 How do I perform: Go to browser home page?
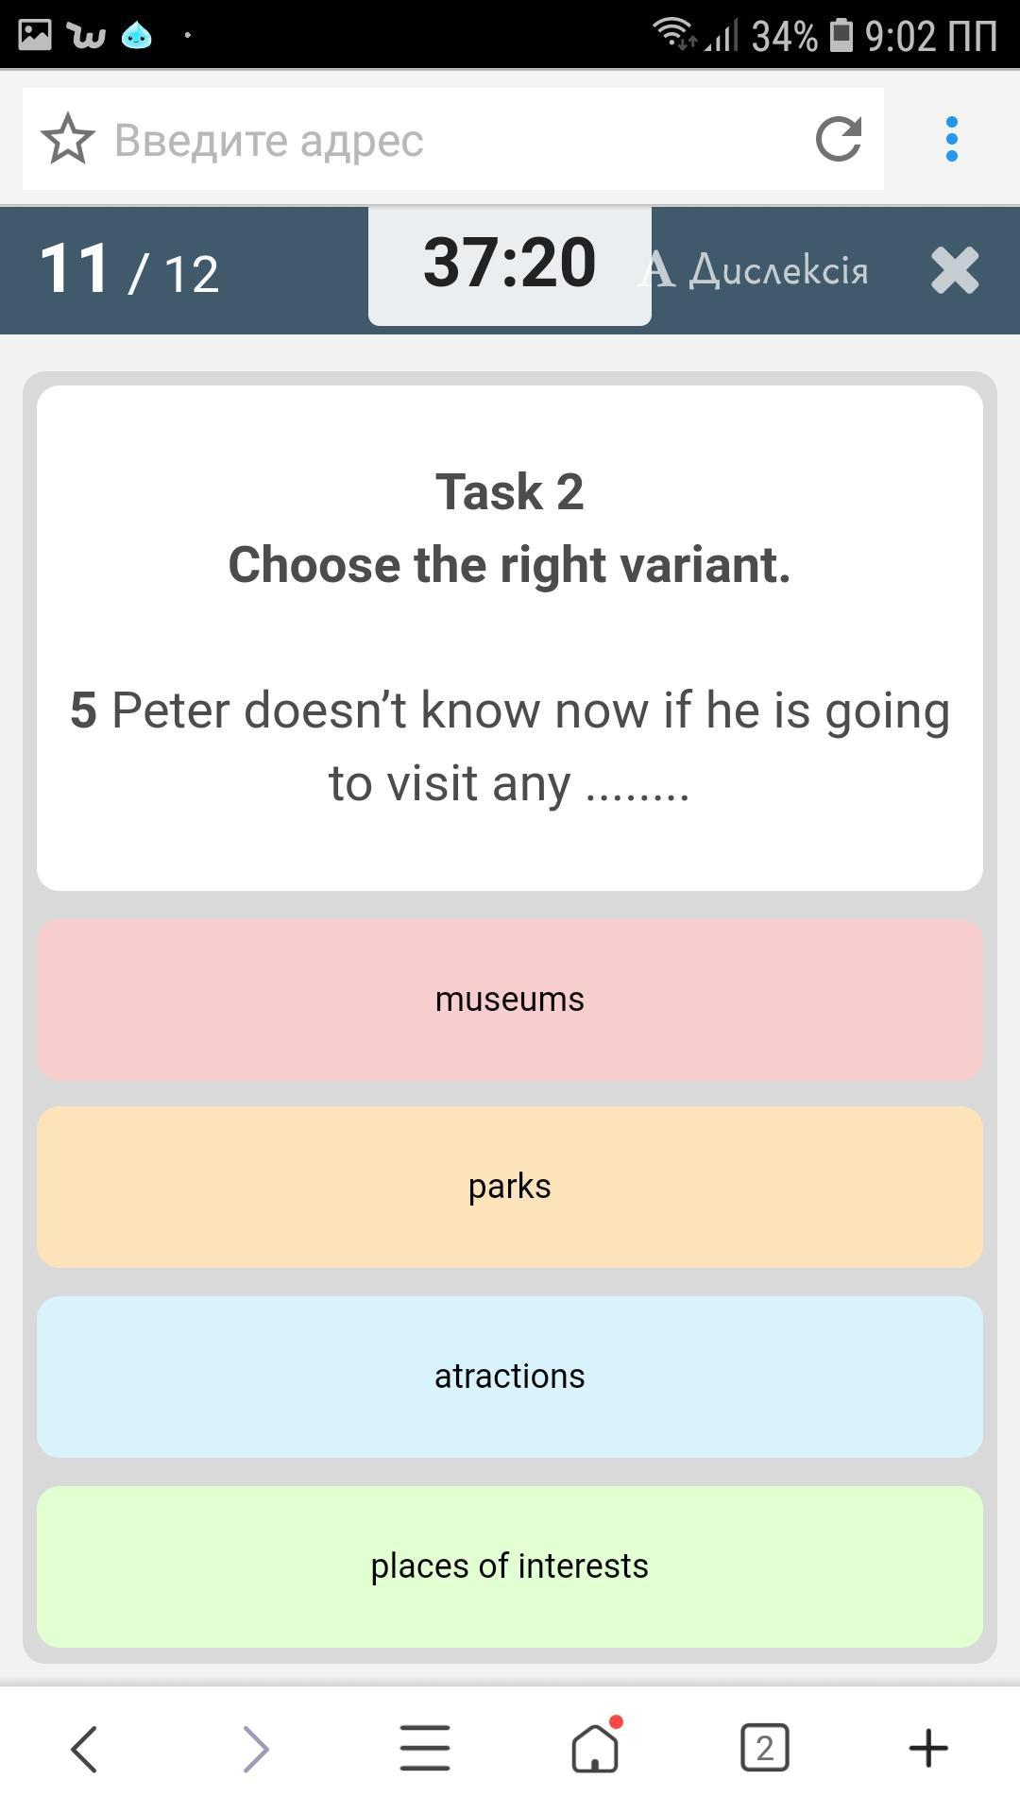tap(595, 1748)
